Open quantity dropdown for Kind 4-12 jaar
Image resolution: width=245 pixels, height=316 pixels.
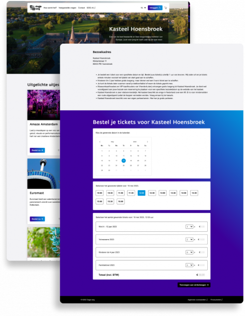(189, 227)
